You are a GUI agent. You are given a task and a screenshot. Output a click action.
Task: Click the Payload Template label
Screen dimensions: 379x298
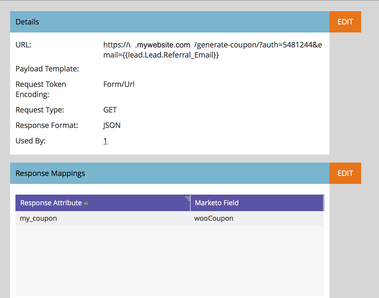click(x=47, y=69)
